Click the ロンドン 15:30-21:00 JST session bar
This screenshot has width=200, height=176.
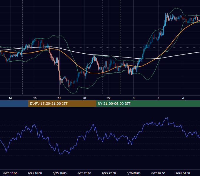point(62,104)
